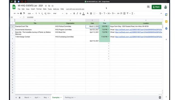Format as currency with the dollar icon
This screenshot has height=100, width=179.
(36, 13)
